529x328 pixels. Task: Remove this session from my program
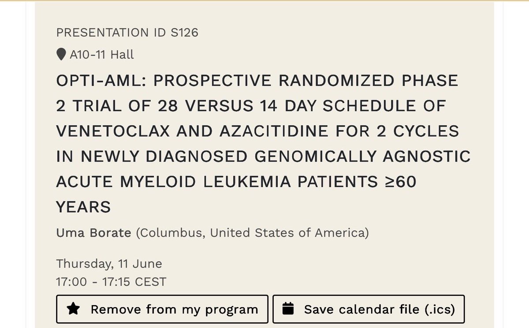162,309
